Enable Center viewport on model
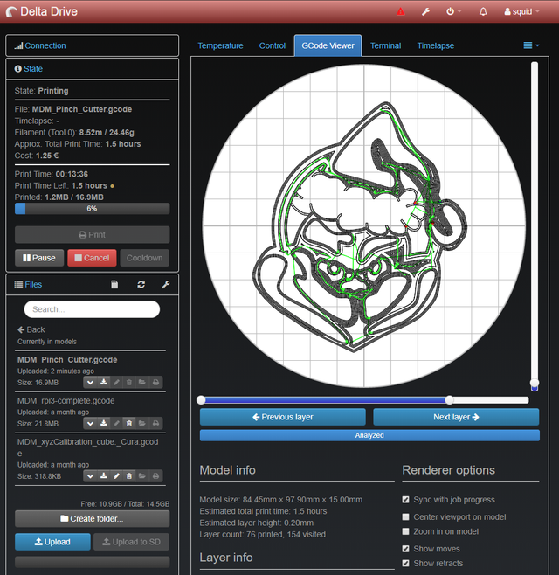The image size is (559, 575). pos(405,516)
